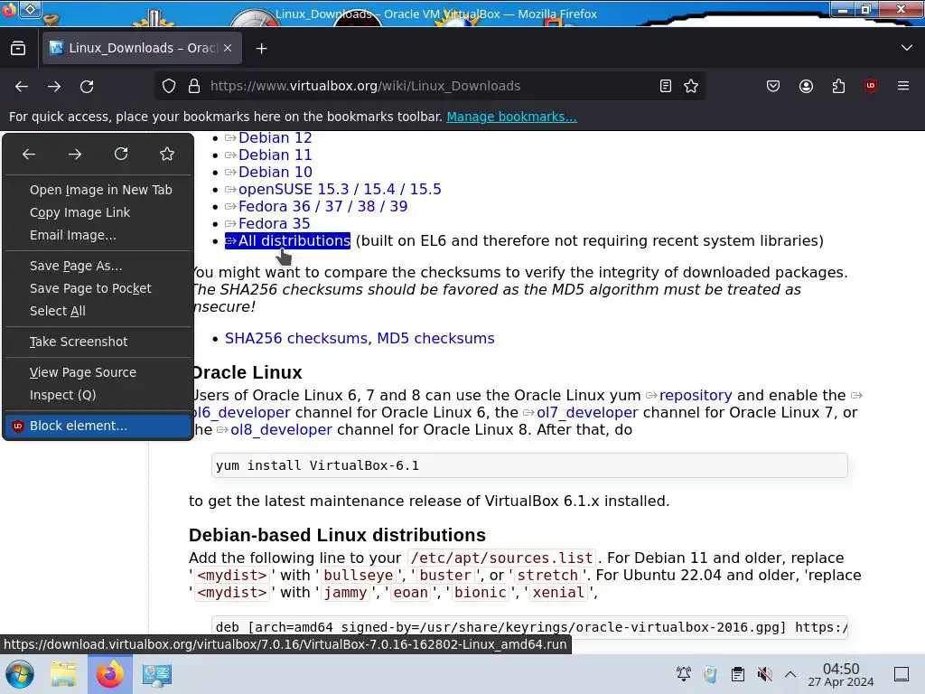Open the Fedora 35 download link
Screen dimensions: 925x694
(274, 223)
